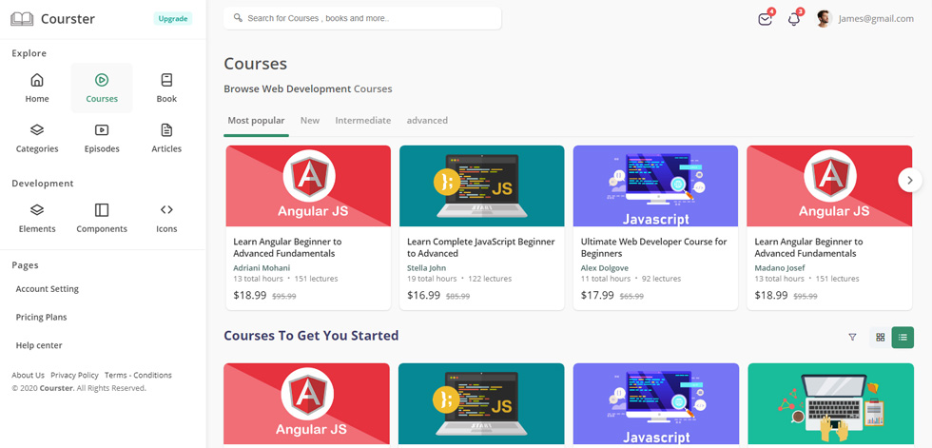The height and width of the screenshot is (448, 932).
Task: Open Ultimate Web Developer Course for Beginners title
Action: pos(654,247)
